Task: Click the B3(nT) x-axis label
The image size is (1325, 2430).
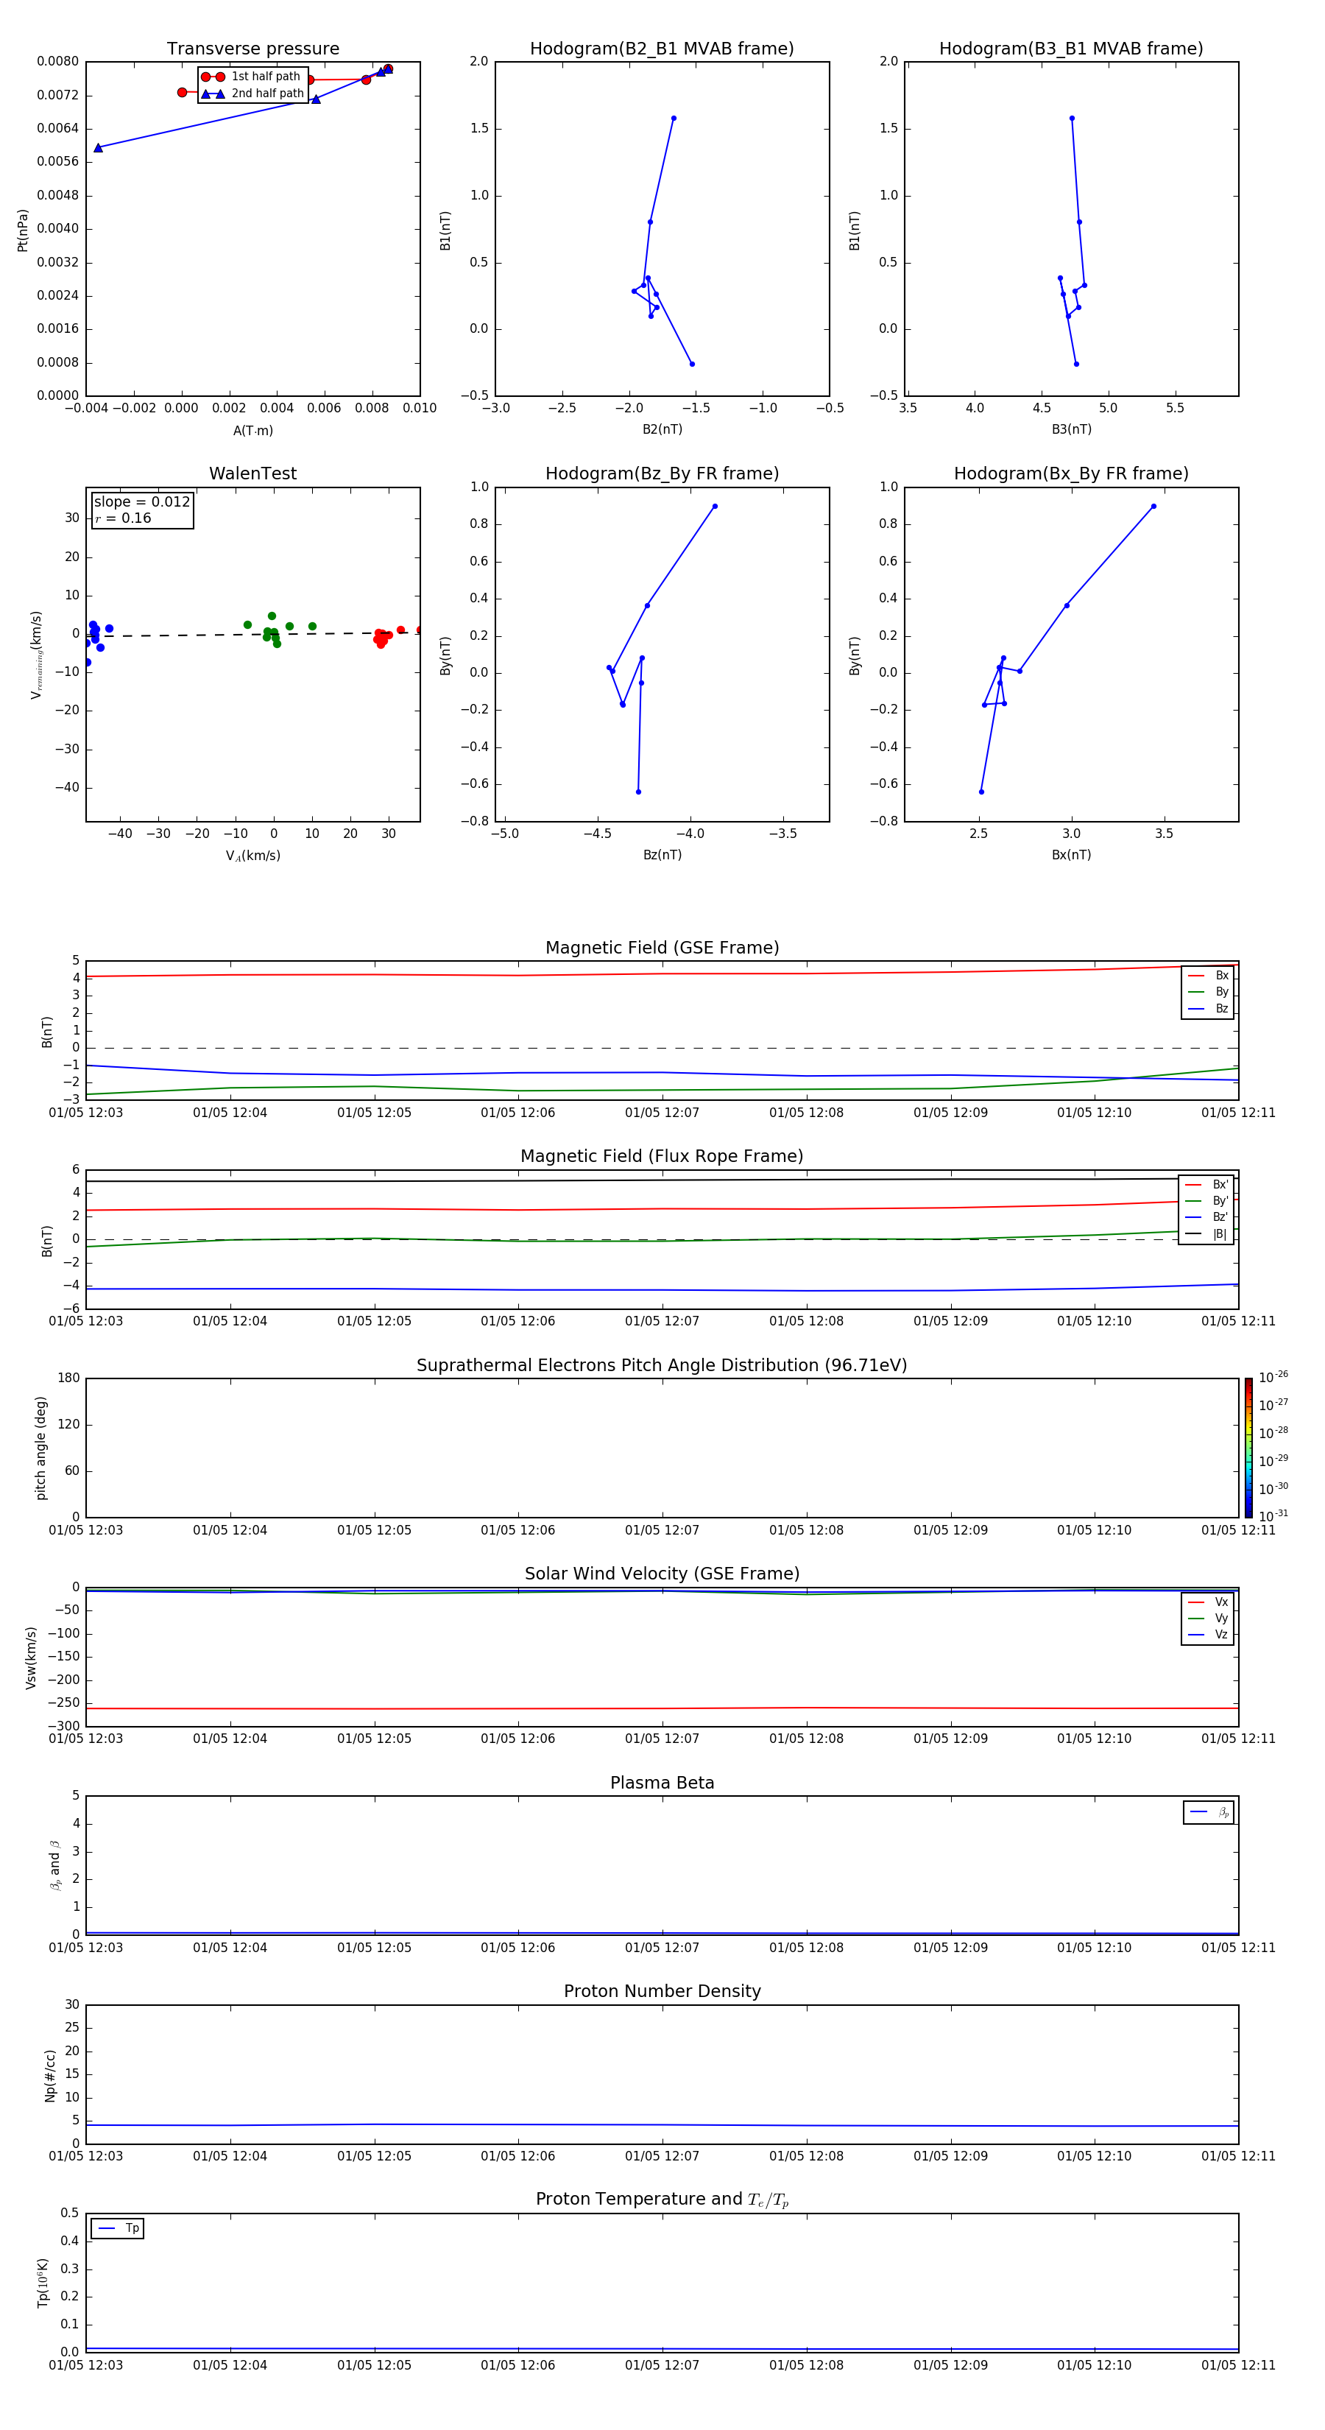Action: tap(1071, 430)
